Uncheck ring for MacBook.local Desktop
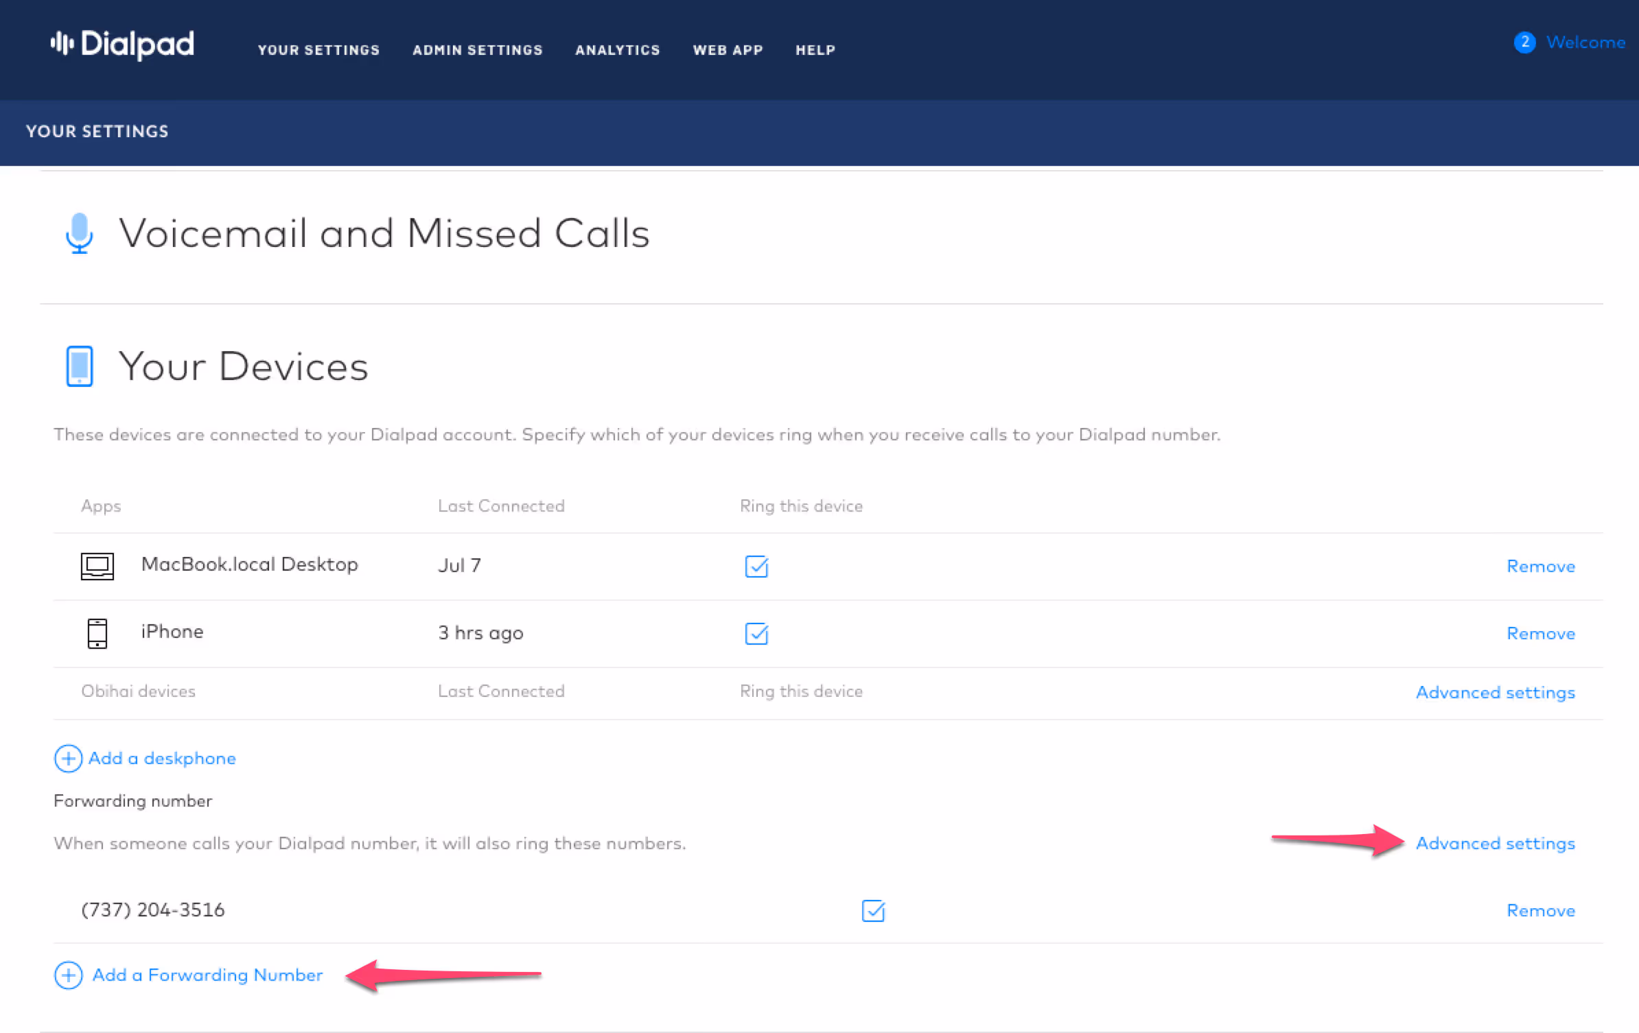 756,566
